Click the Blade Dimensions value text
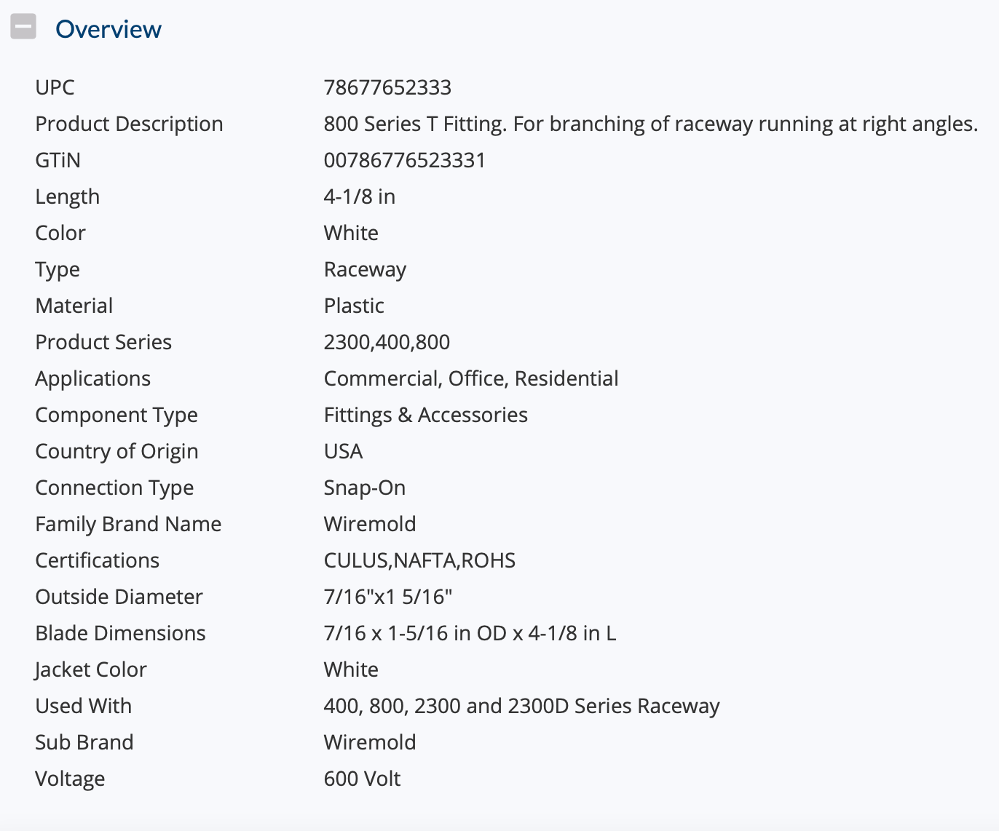This screenshot has height=831, width=999. pos(470,633)
